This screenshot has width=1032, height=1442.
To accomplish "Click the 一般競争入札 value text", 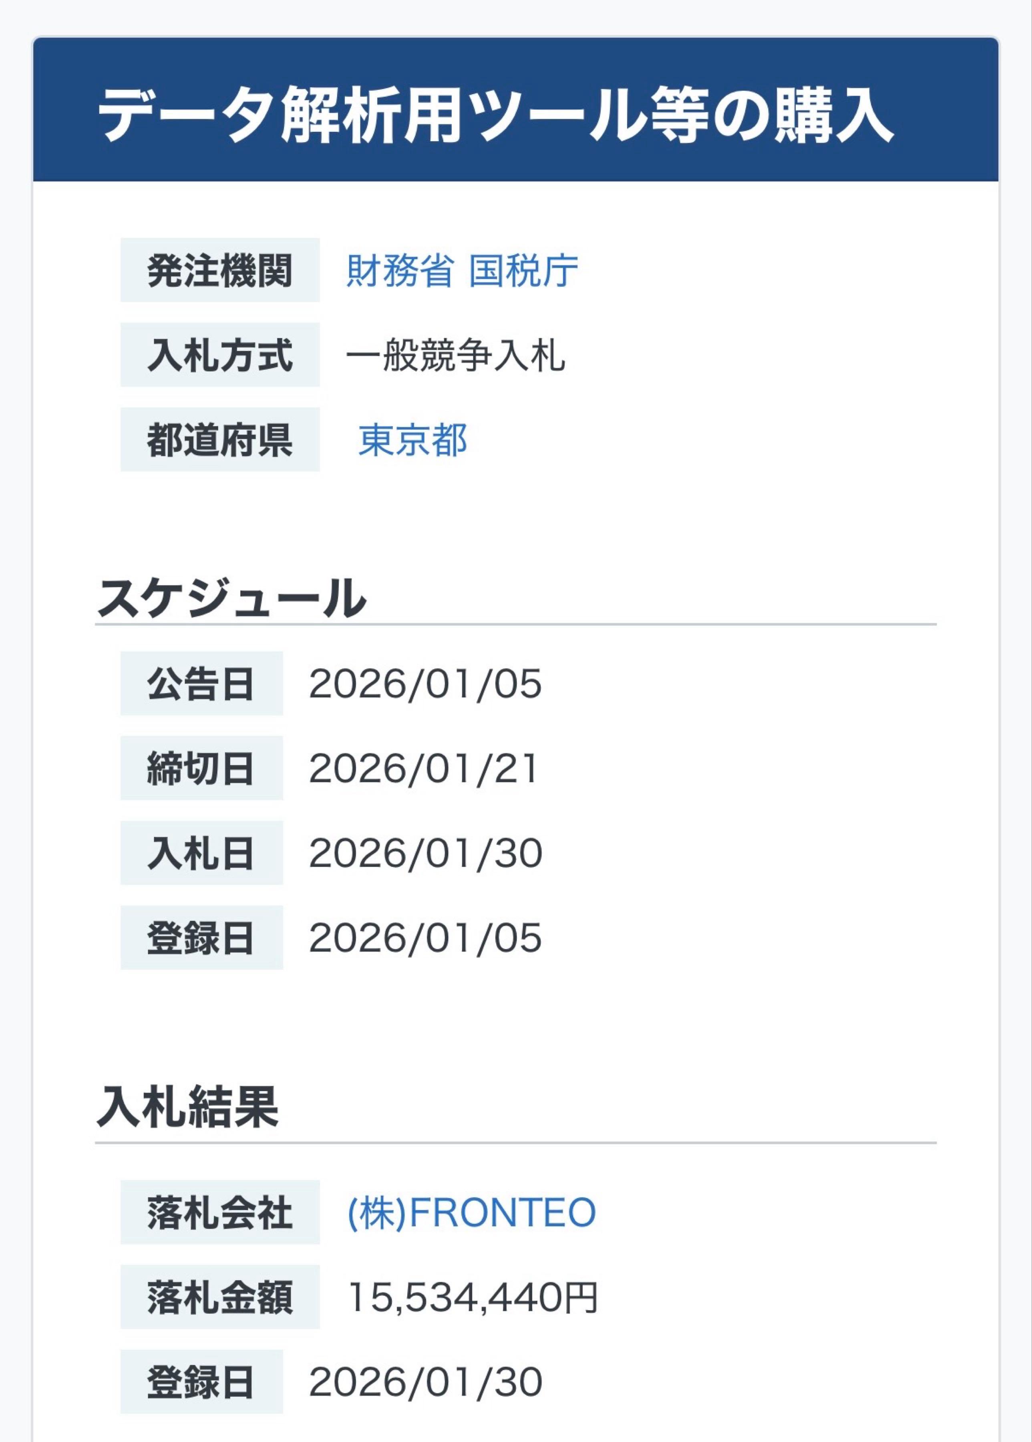I will pyautogui.click(x=456, y=355).
